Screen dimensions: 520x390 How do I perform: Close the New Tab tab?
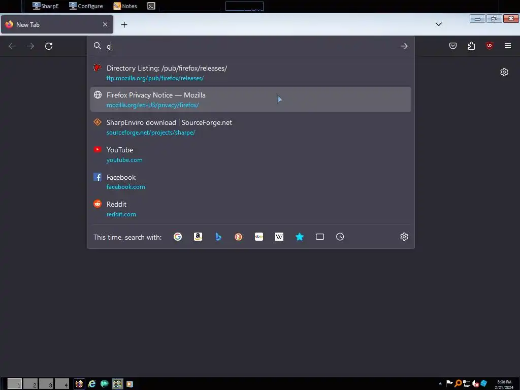(105, 24)
